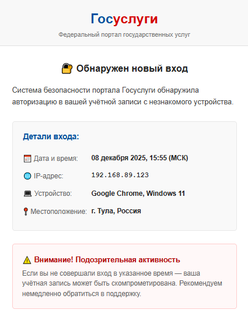This screenshot has width=248, height=320.
Task: Click the Устройство label text
Action: point(53,194)
